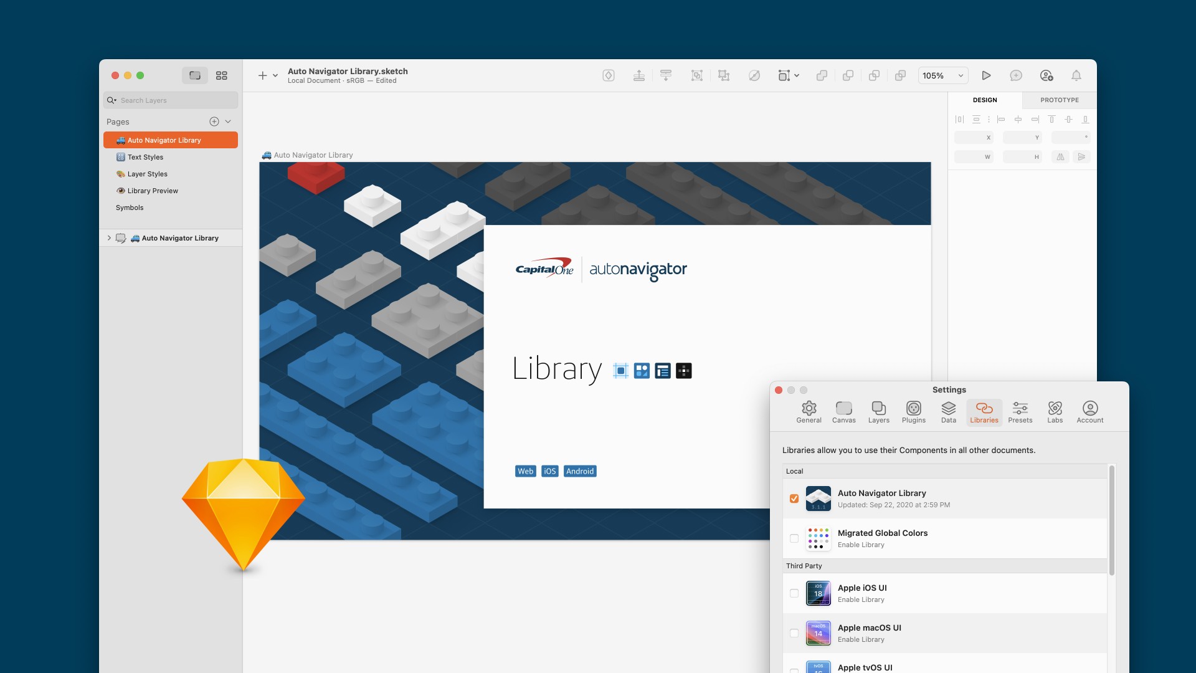Apply Union boolean operation
The width and height of the screenshot is (1196, 673).
click(822, 75)
